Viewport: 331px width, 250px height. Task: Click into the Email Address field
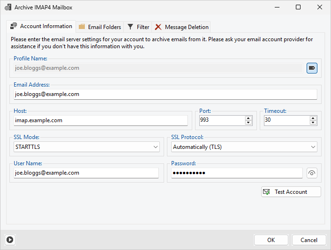point(165,94)
